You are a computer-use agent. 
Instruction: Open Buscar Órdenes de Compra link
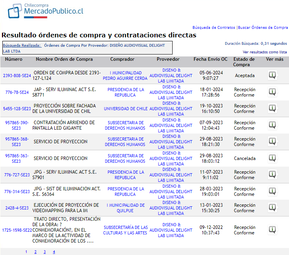(263, 28)
